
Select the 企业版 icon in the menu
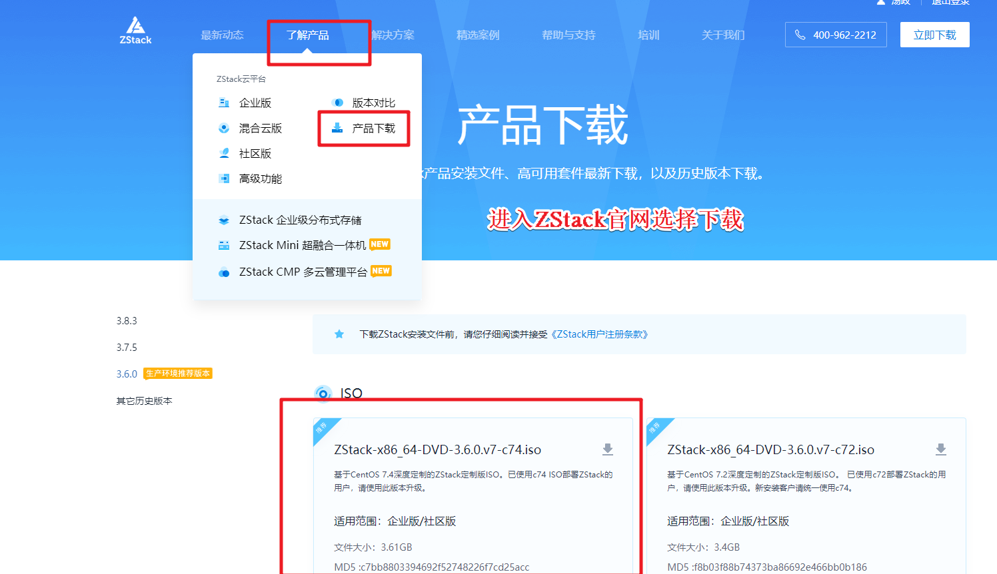coord(224,103)
